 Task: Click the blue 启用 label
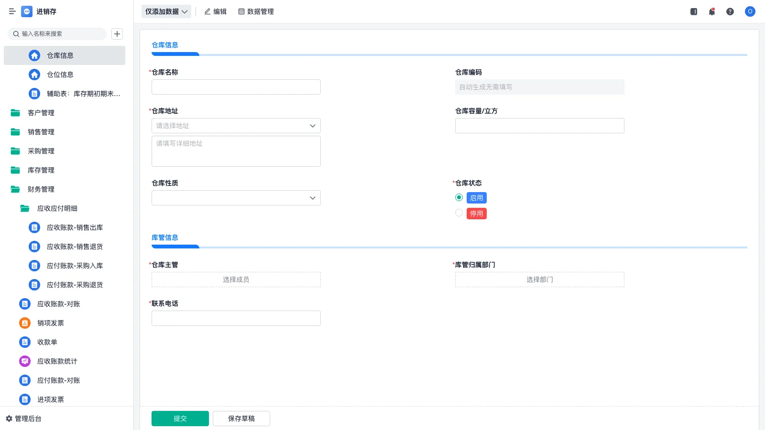pos(477,198)
